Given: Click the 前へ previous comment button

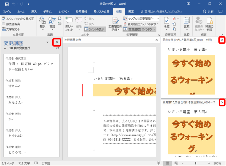Looking at the screenshot, I should [x=89, y=19].
